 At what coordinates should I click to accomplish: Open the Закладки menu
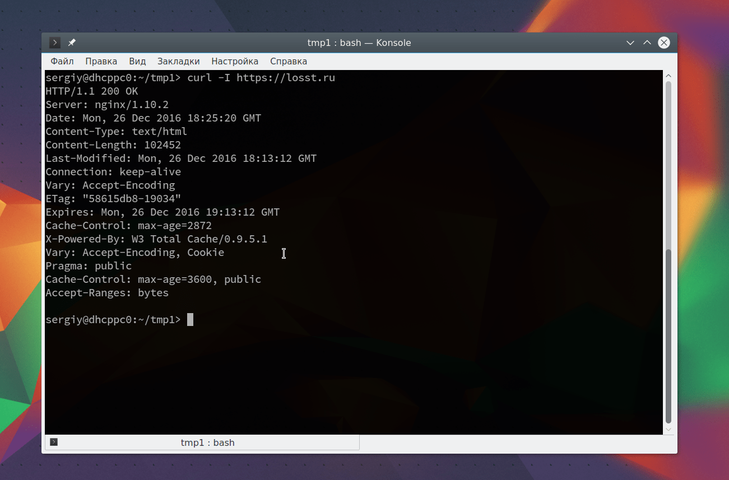pos(179,61)
